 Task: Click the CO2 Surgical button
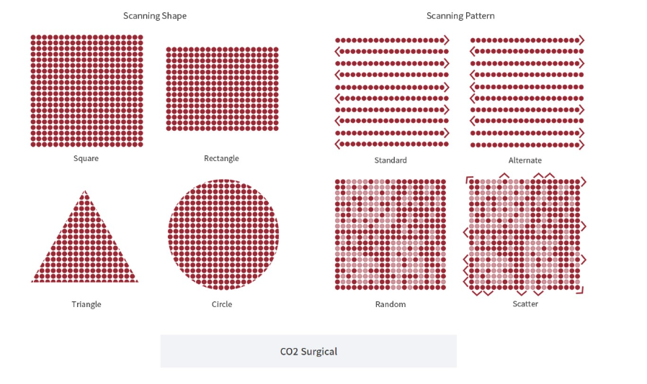[308, 351]
